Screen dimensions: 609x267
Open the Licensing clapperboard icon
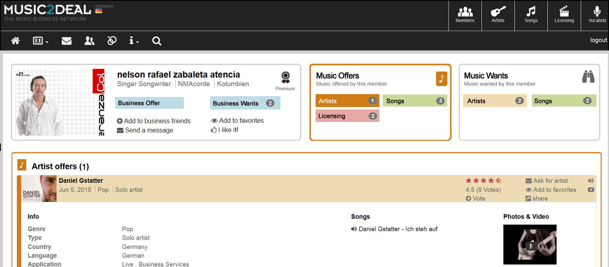click(564, 15)
